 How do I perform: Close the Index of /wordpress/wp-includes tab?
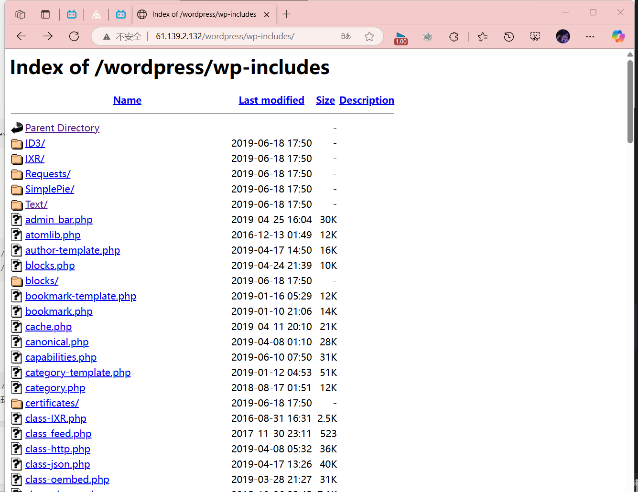[x=267, y=14]
